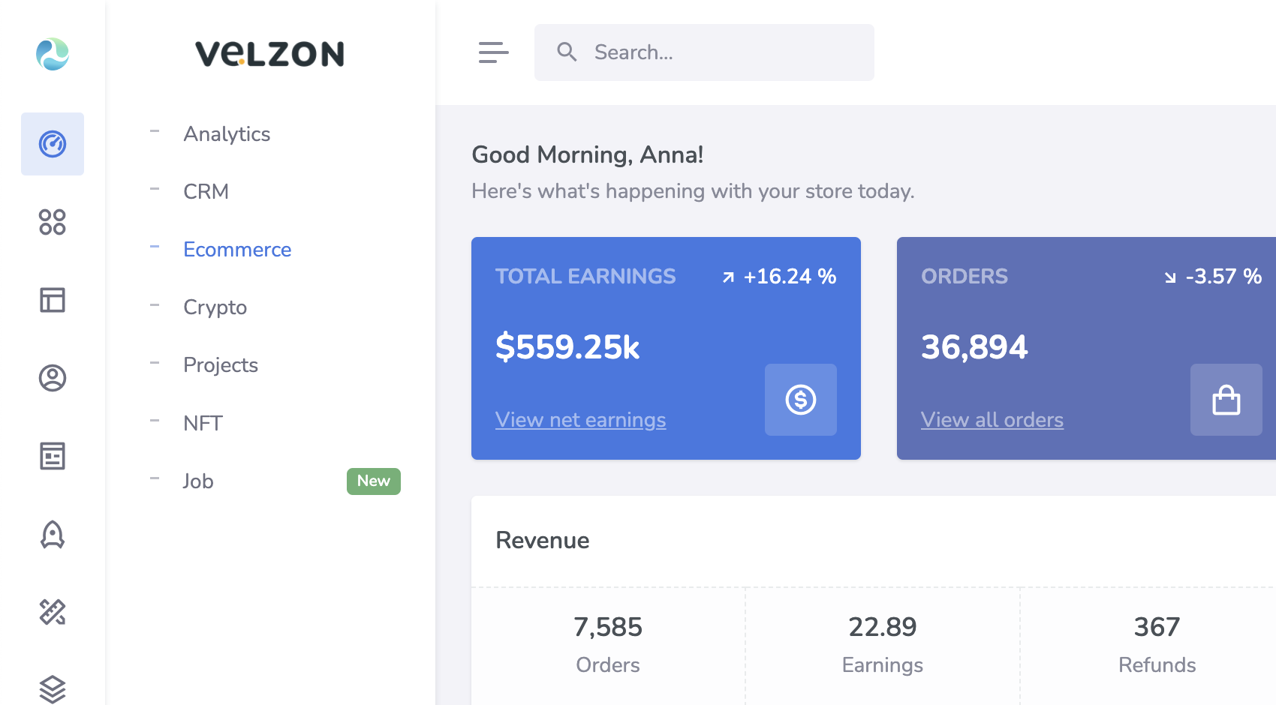The height and width of the screenshot is (705, 1276).
Task: Click the Velzon round logo icon
Action: [53, 54]
